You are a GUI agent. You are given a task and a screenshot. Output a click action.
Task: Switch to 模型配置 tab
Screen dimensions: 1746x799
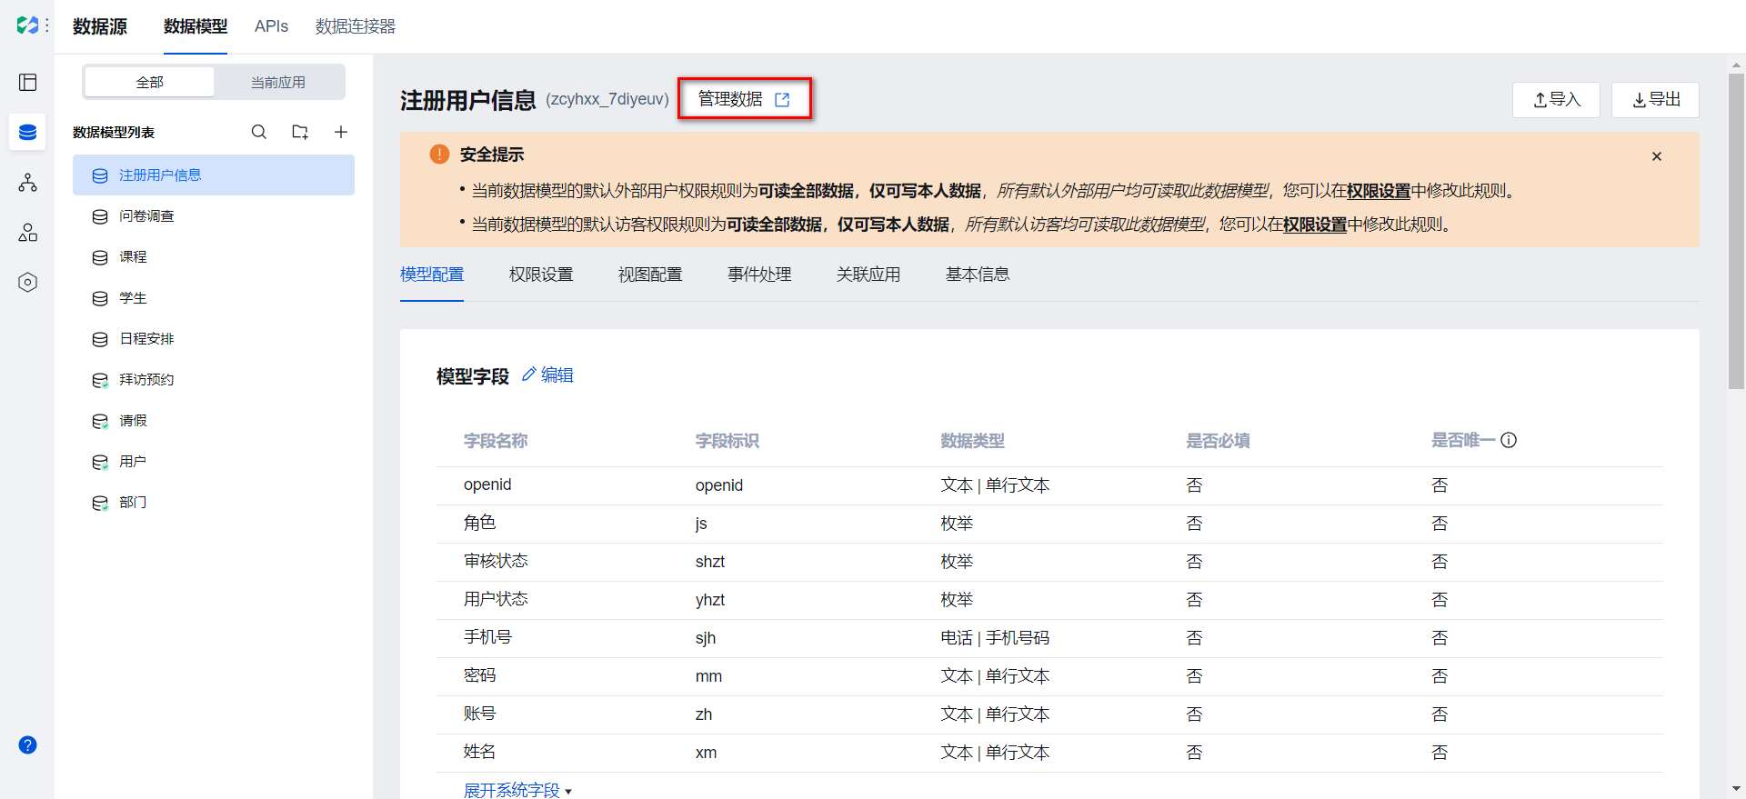(x=432, y=275)
